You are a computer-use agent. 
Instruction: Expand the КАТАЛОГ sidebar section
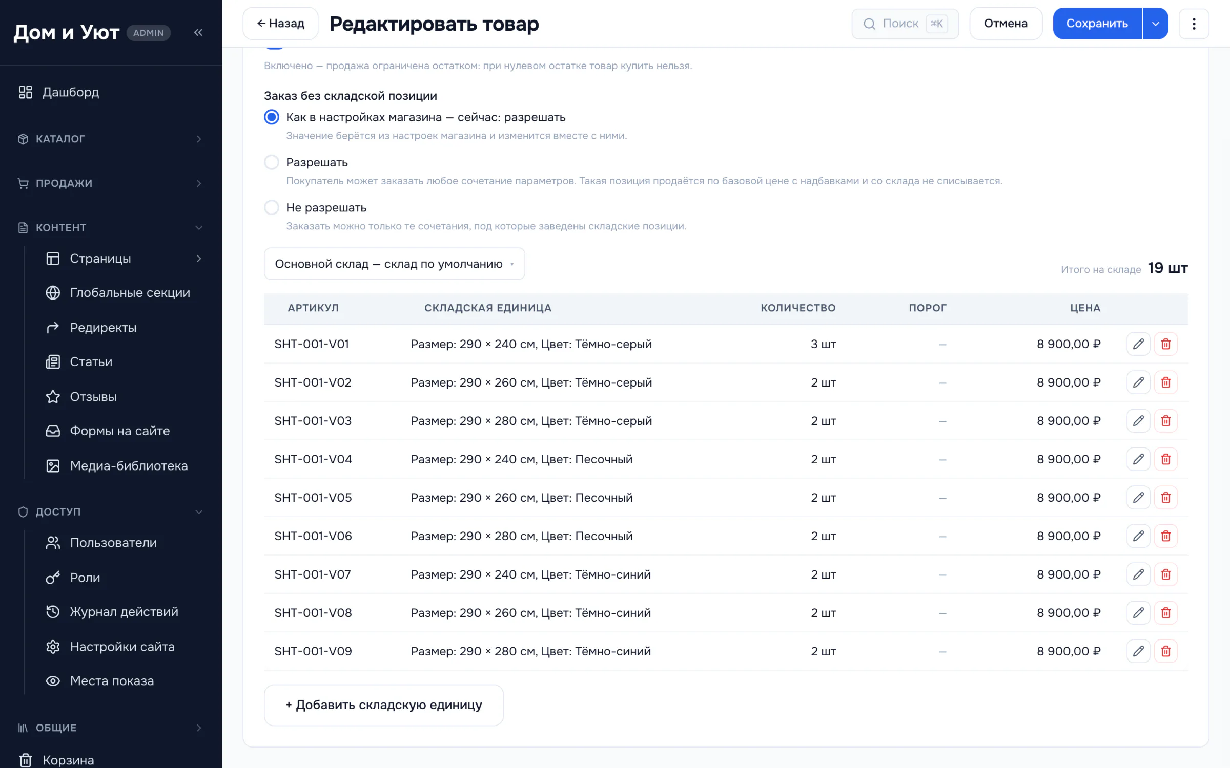pos(111,139)
